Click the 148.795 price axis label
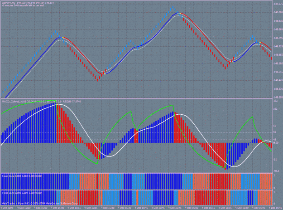The height and width of the screenshot is (210, 283). click(278, 38)
